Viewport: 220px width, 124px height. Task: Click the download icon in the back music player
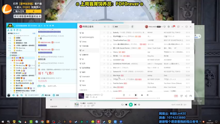pos(85,106)
